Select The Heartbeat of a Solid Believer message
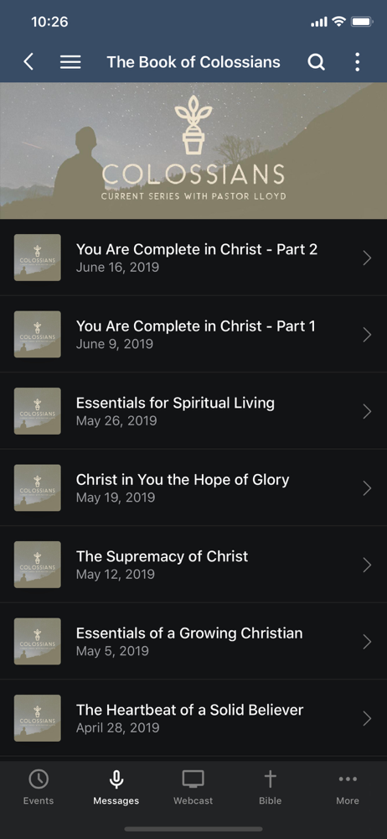Viewport: 387px width, 839px height. (x=193, y=718)
